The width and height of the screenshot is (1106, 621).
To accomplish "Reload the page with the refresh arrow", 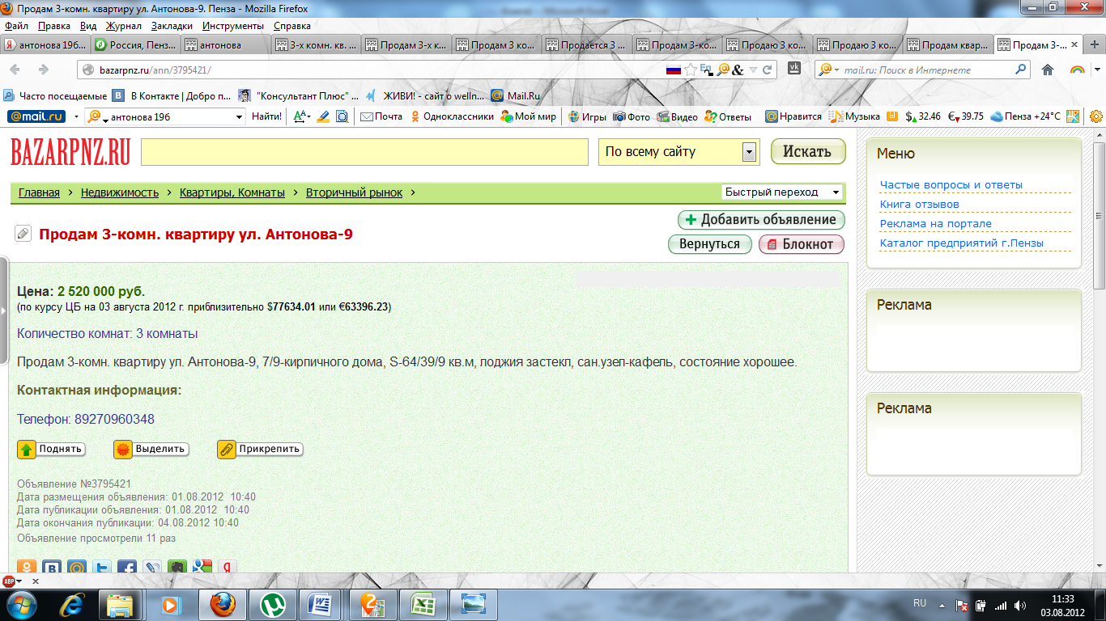I will pyautogui.click(x=768, y=70).
